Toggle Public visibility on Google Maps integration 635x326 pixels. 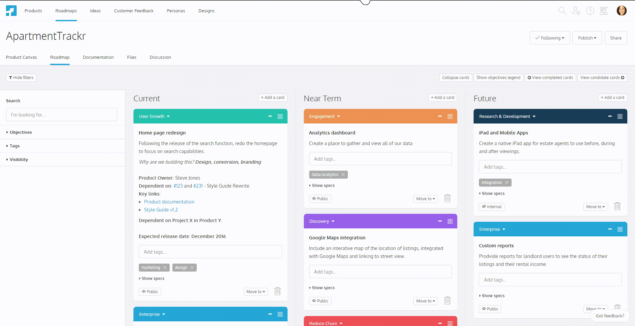click(320, 301)
